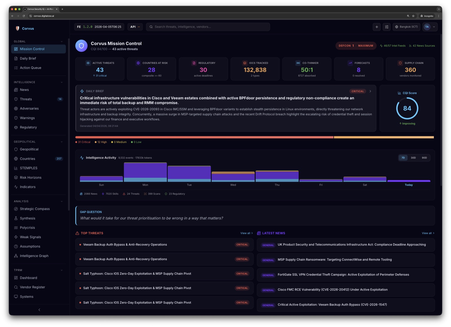Click the Action Queue list icon
Image resolution: width=451 pixels, height=327 pixels.
coord(16,68)
